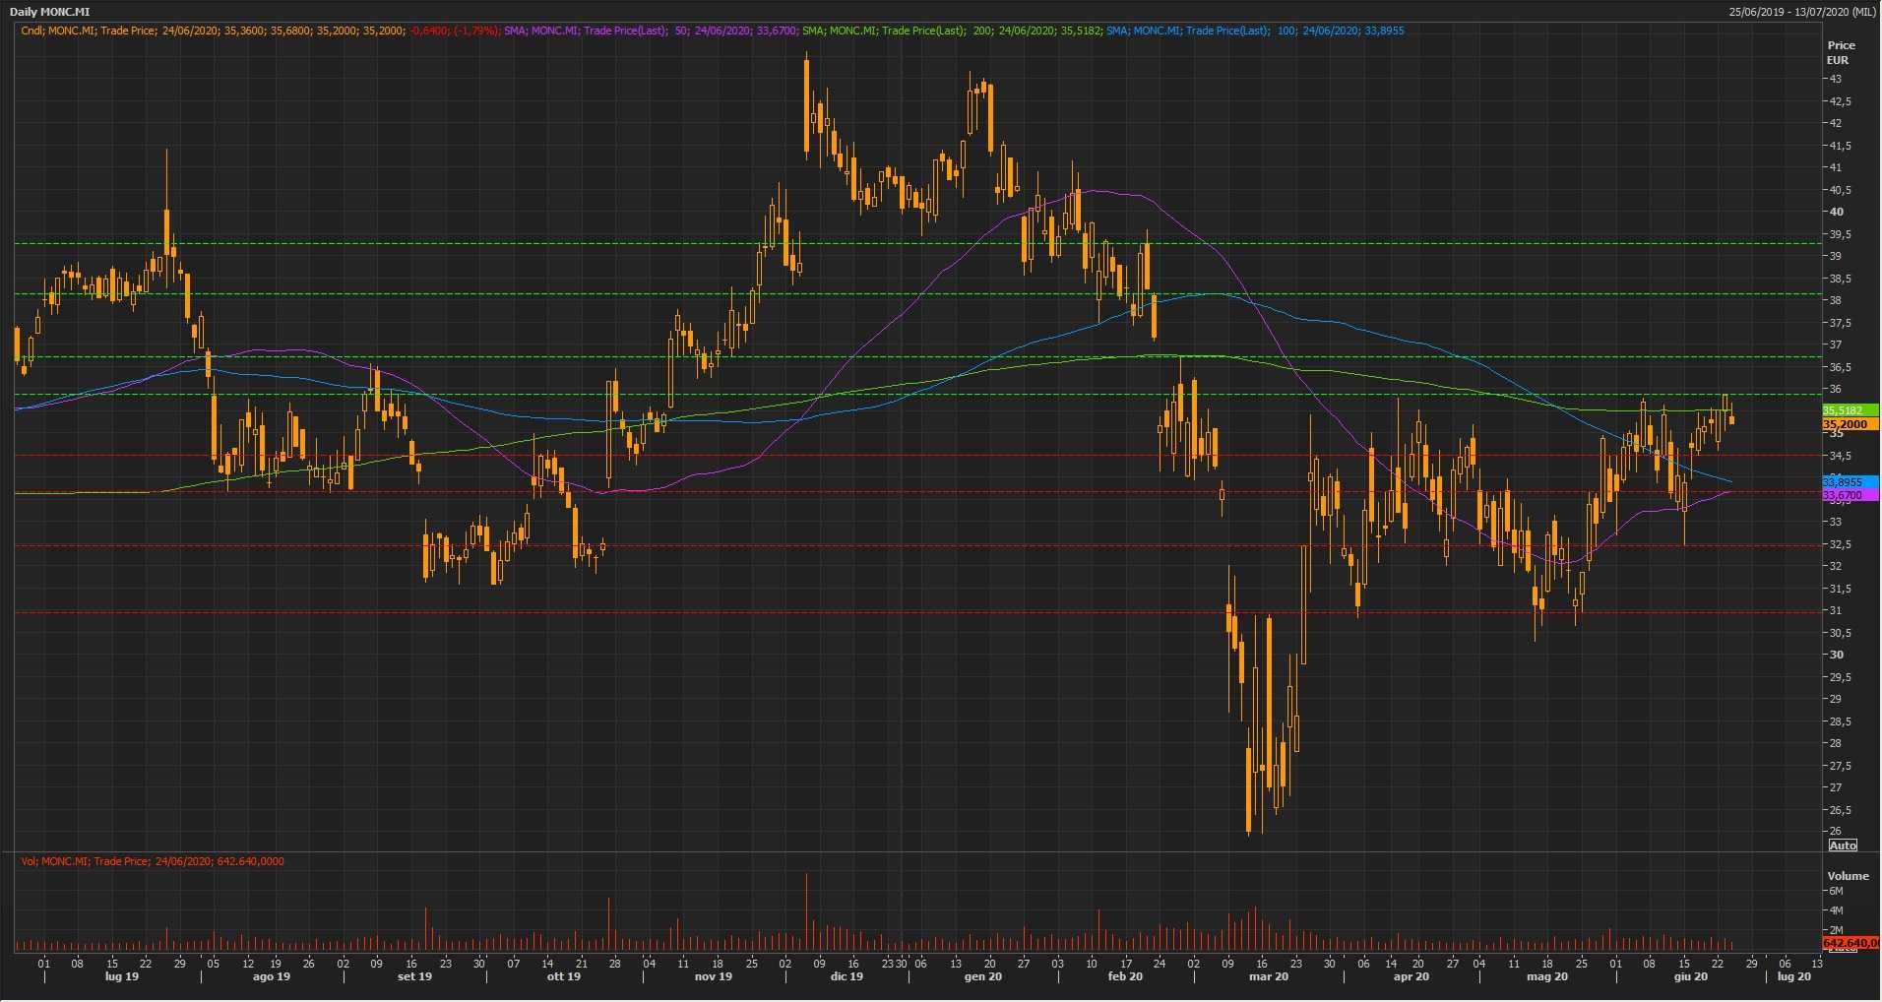Click the orange 35,2000 last price tag
1882x1002 pixels.
pyautogui.click(x=1850, y=424)
